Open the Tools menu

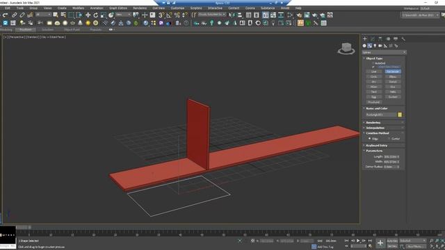20,8
